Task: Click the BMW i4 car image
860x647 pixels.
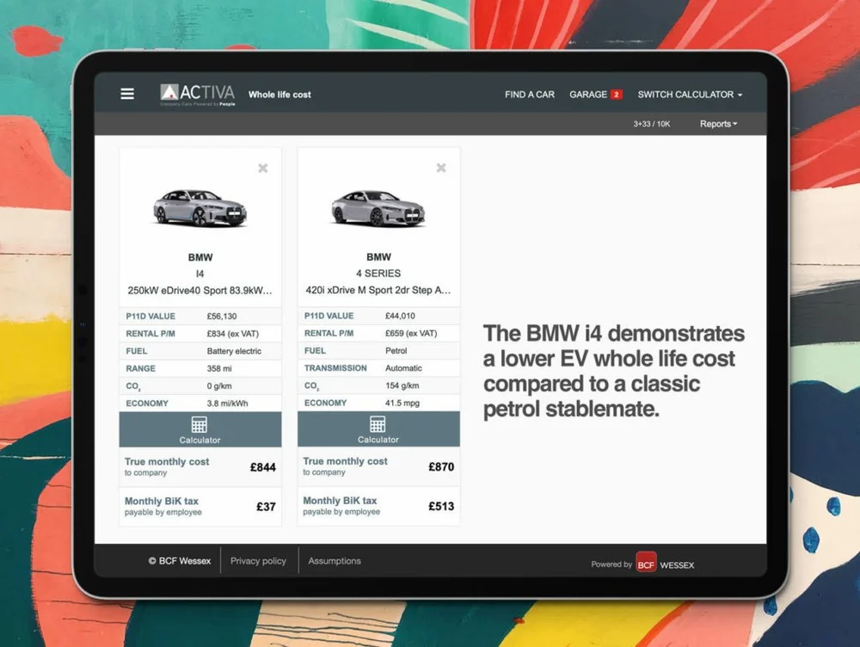Action: click(200, 208)
